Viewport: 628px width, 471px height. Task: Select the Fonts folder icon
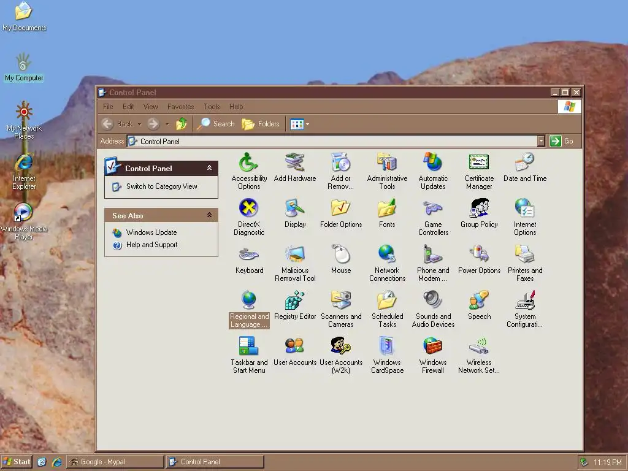tap(387, 213)
